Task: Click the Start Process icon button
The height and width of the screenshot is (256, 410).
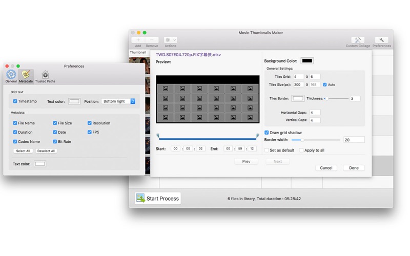Action: [x=140, y=198]
